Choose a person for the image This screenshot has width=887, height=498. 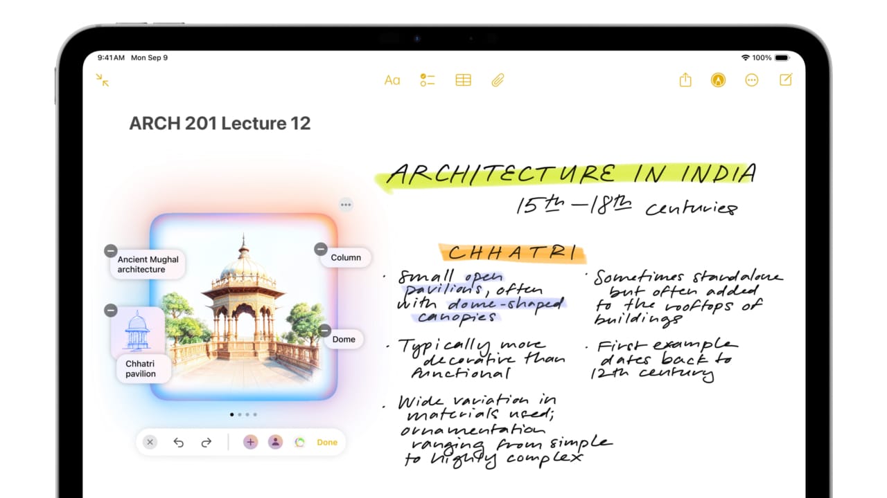click(x=275, y=442)
